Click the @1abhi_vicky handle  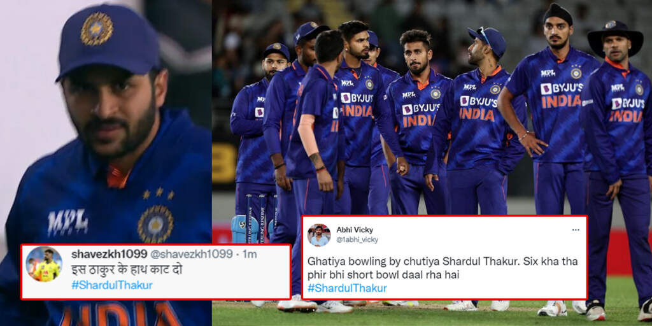pos(357,240)
